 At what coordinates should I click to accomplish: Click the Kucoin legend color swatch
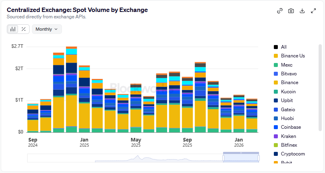tap(276, 92)
